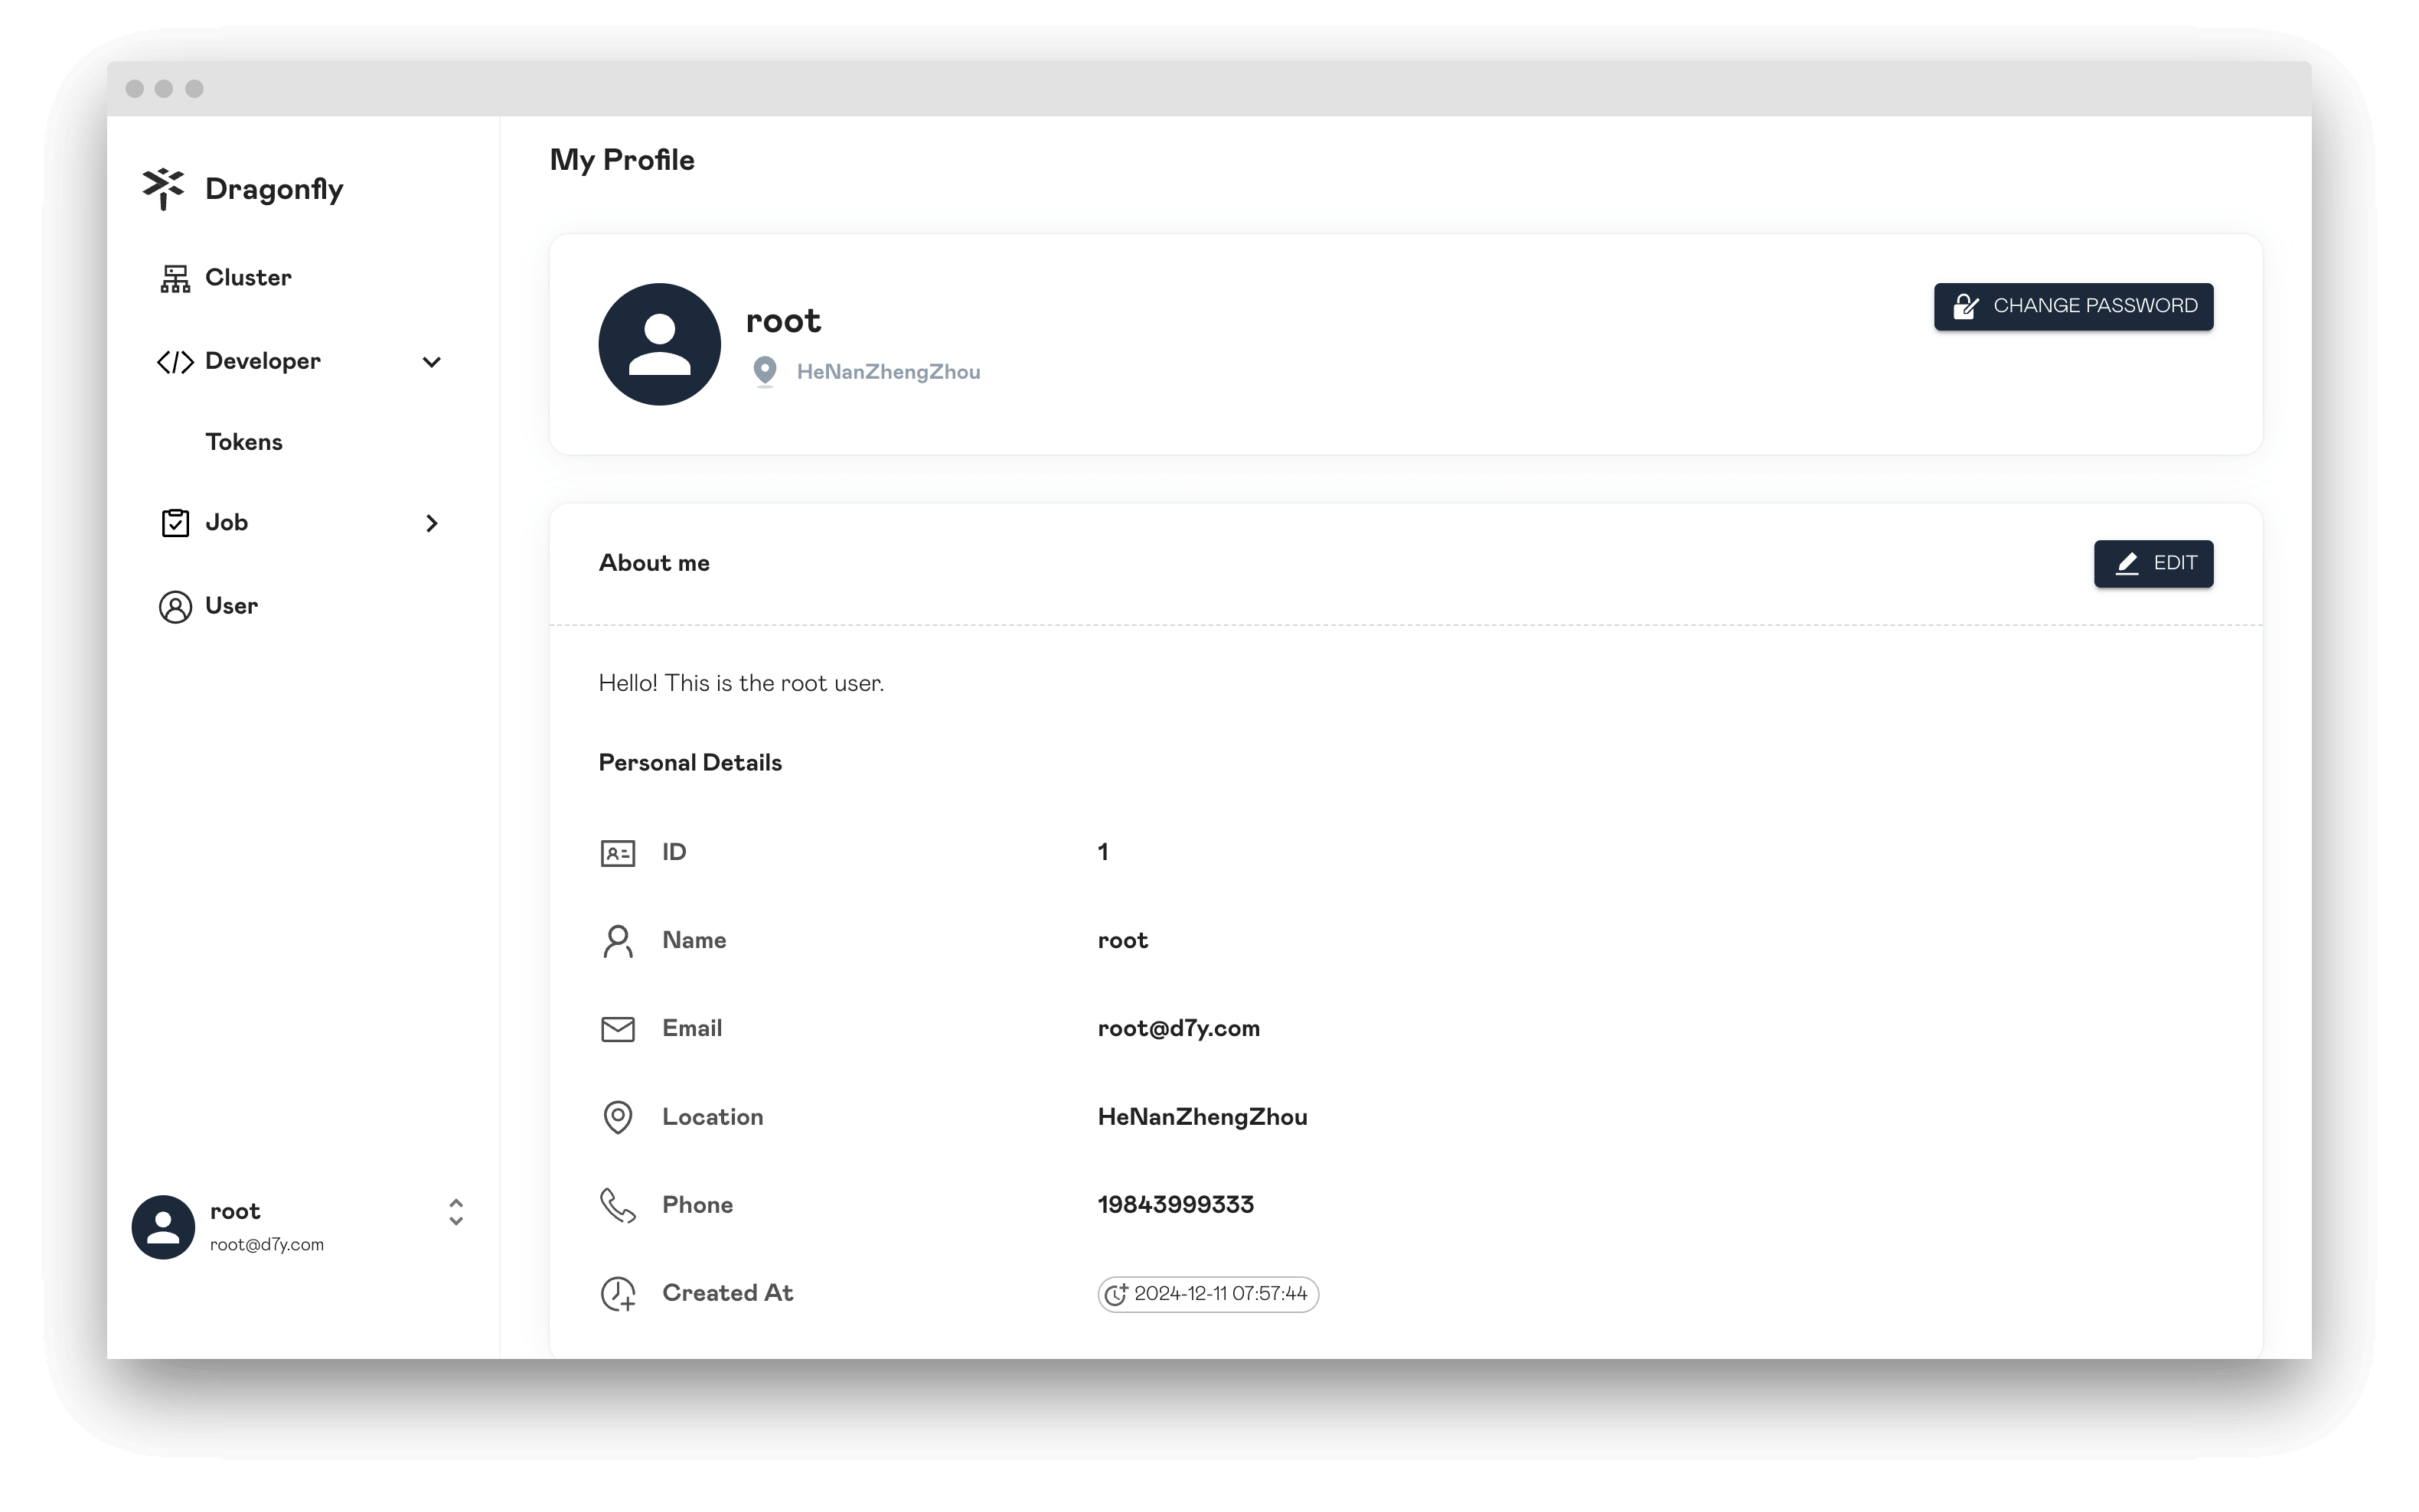Click the root avatar icon in sidebar

click(x=162, y=1224)
